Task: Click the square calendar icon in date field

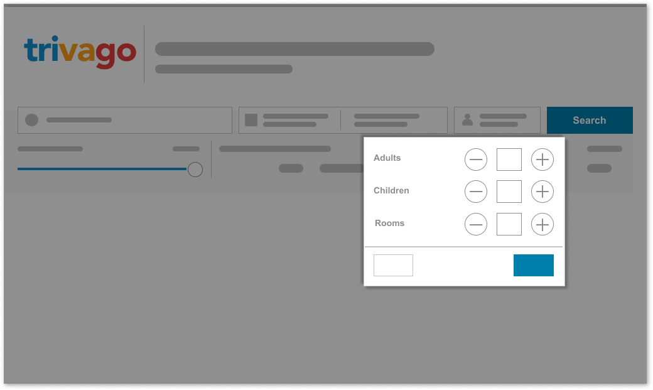Action: click(x=251, y=120)
